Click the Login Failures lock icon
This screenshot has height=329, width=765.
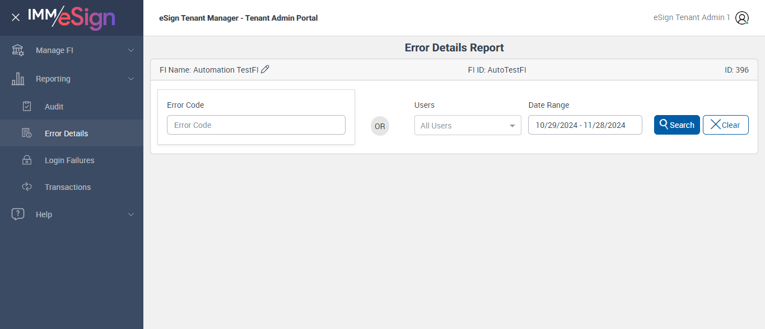pos(27,160)
